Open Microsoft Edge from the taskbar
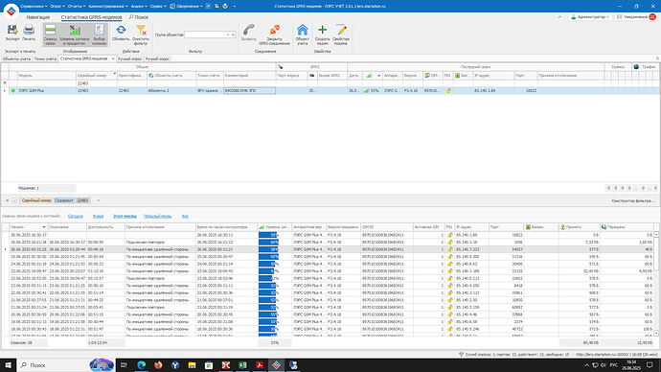 141,365
